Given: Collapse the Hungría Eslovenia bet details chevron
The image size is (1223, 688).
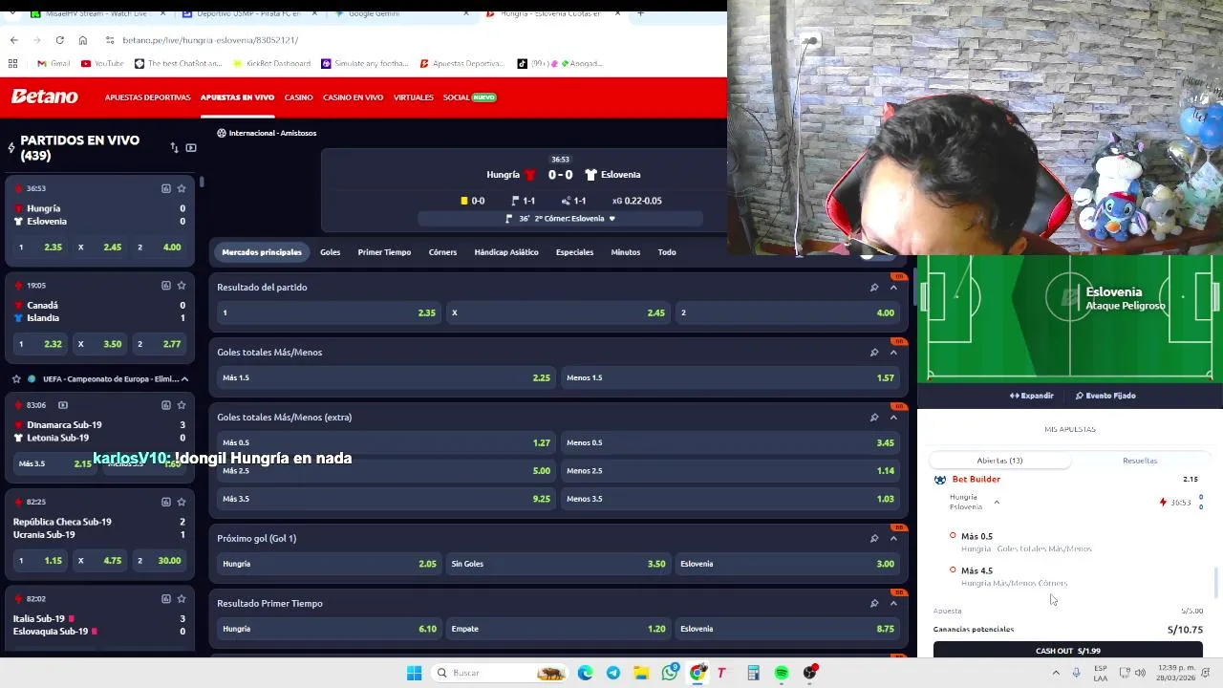Looking at the screenshot, I should (997, 503).
